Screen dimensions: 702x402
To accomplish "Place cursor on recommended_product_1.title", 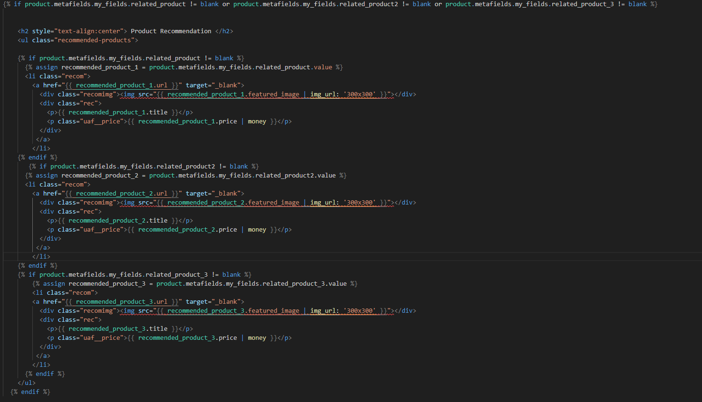I will click(117, 112).
